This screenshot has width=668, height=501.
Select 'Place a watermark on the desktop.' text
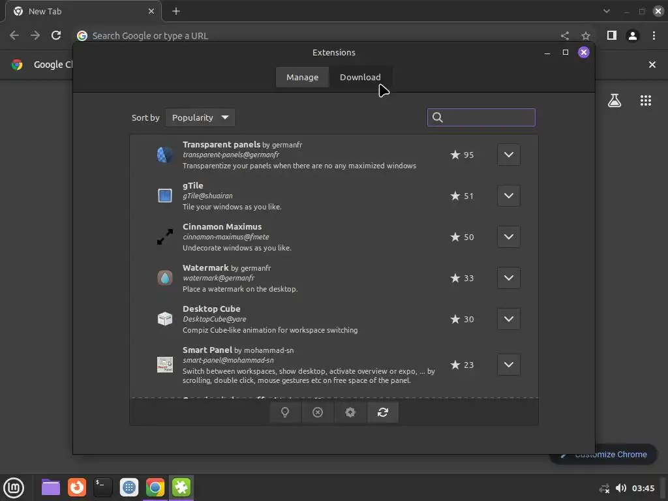pos(240,289)
